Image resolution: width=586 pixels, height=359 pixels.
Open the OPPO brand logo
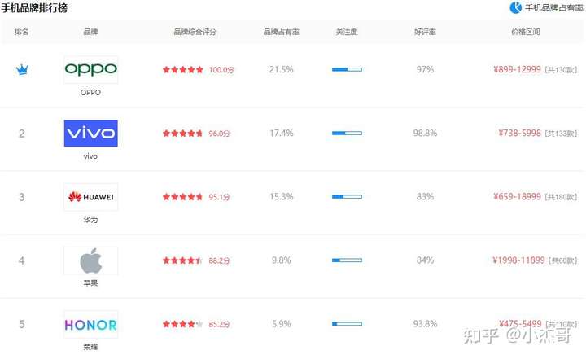(91, 69)
